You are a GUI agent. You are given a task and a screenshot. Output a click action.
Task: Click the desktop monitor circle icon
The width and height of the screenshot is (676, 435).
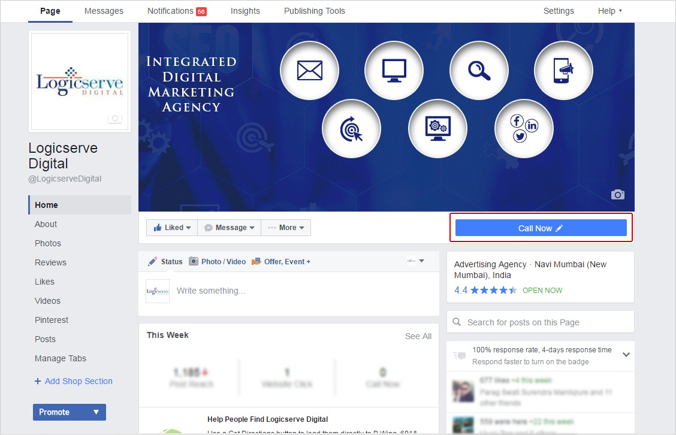[394, 70]
